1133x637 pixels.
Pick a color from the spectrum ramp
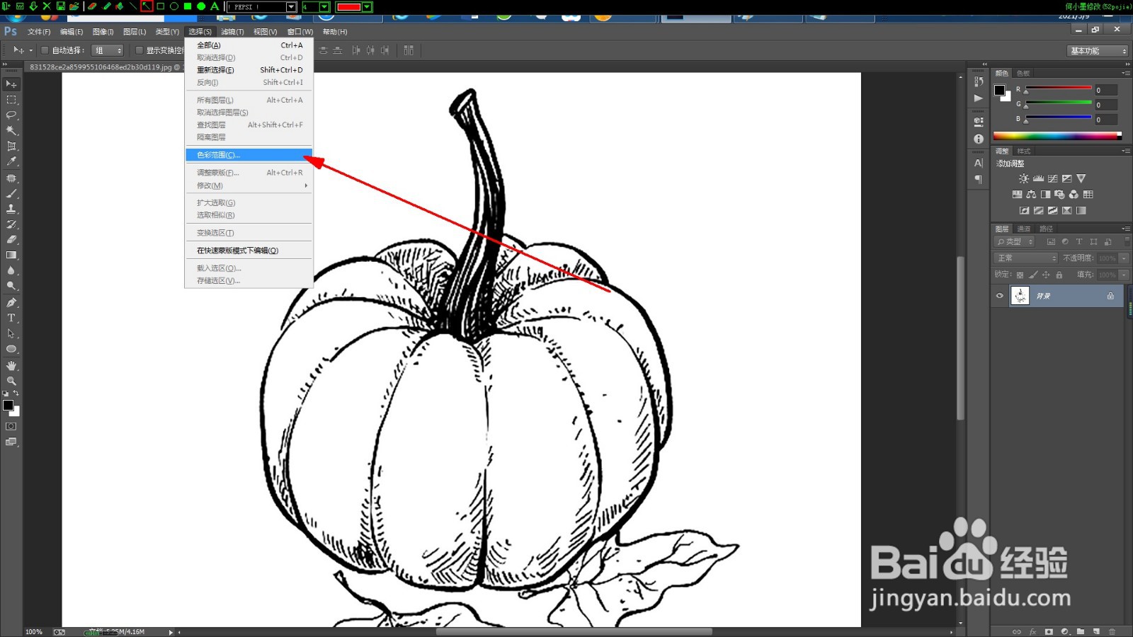coord(1057,136)
